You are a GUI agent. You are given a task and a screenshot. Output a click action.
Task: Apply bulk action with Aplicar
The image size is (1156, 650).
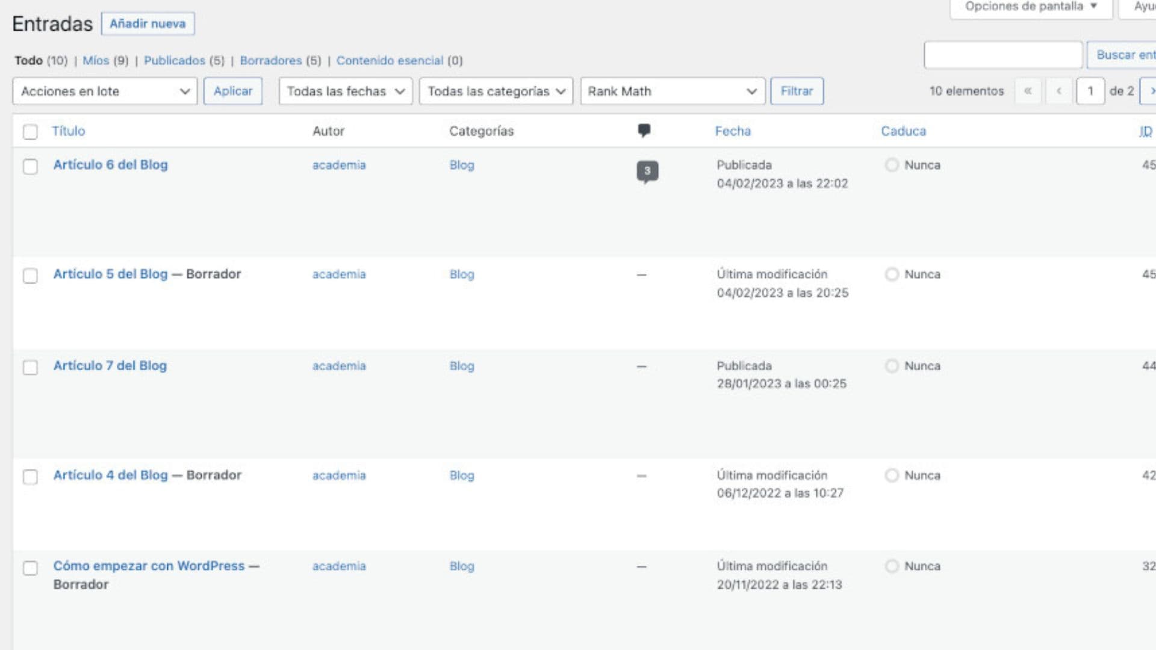(x=234, y=91)
